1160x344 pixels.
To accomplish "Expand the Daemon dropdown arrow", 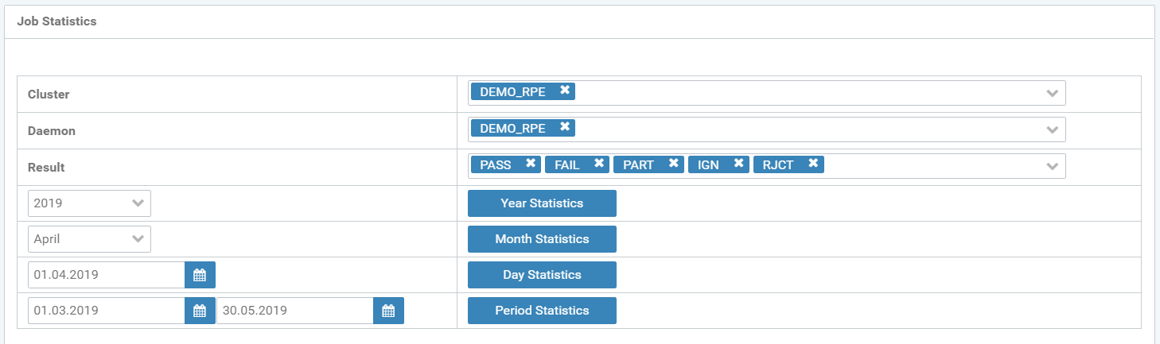I will point(1052,130).
